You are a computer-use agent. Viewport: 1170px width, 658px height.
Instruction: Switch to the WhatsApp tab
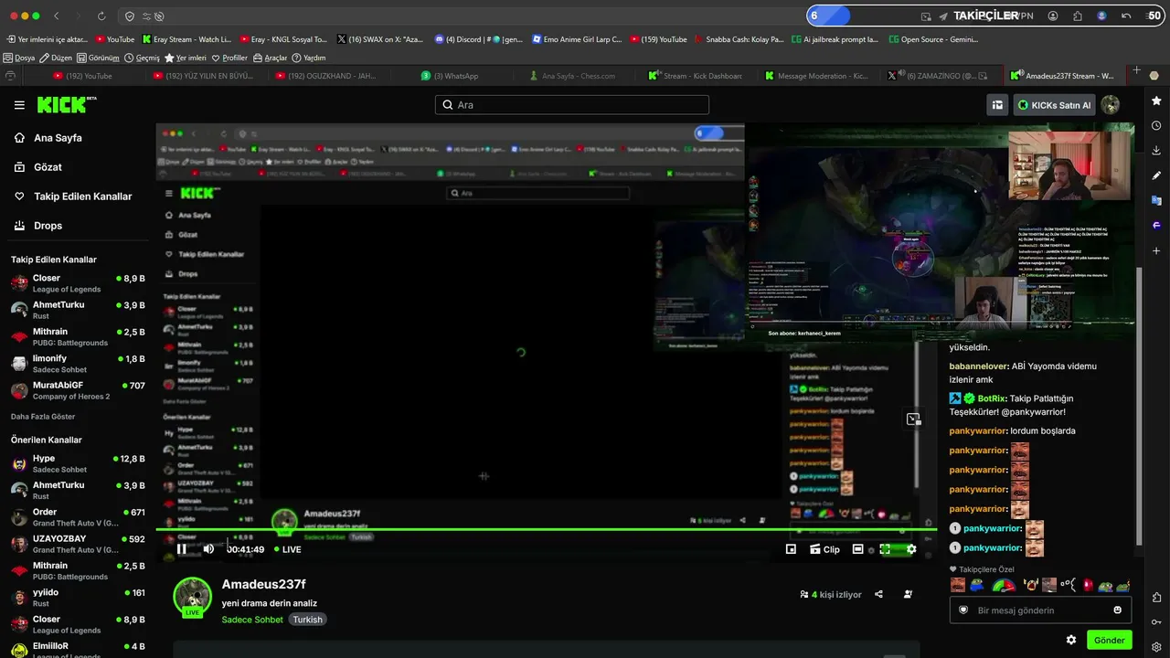(x=451, y=76)
